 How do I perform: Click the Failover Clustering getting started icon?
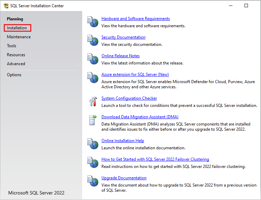point(93,162)
